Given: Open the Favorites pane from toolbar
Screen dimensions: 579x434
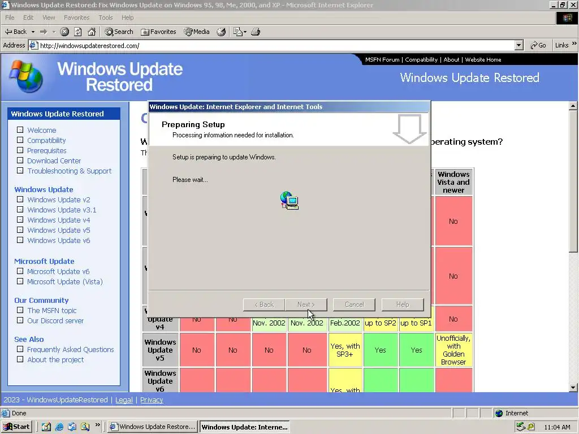Looking at the screenshot, I should pyautogui.click(x=158, y=32).
